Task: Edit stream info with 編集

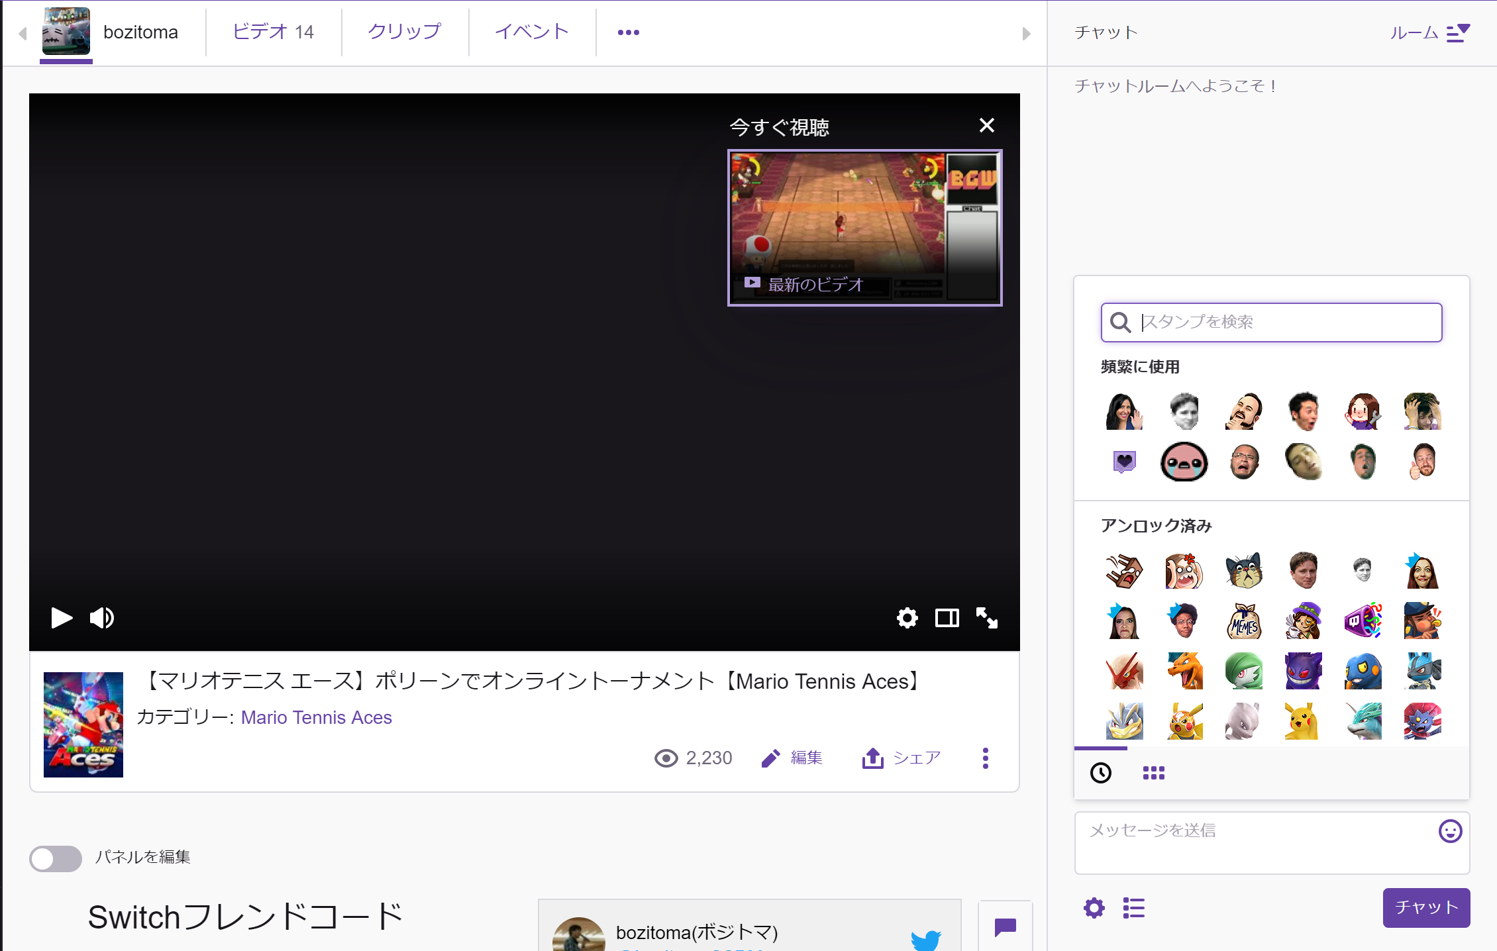Action: pyautogui.click(x=792, y=758)
